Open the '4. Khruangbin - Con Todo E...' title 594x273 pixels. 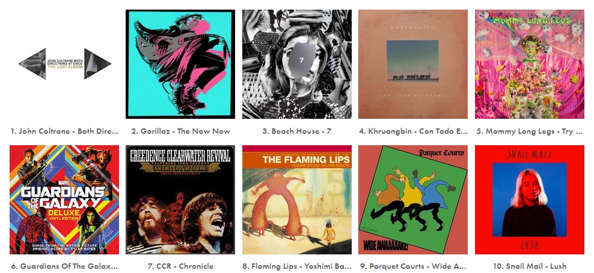(x=413, y=131)
